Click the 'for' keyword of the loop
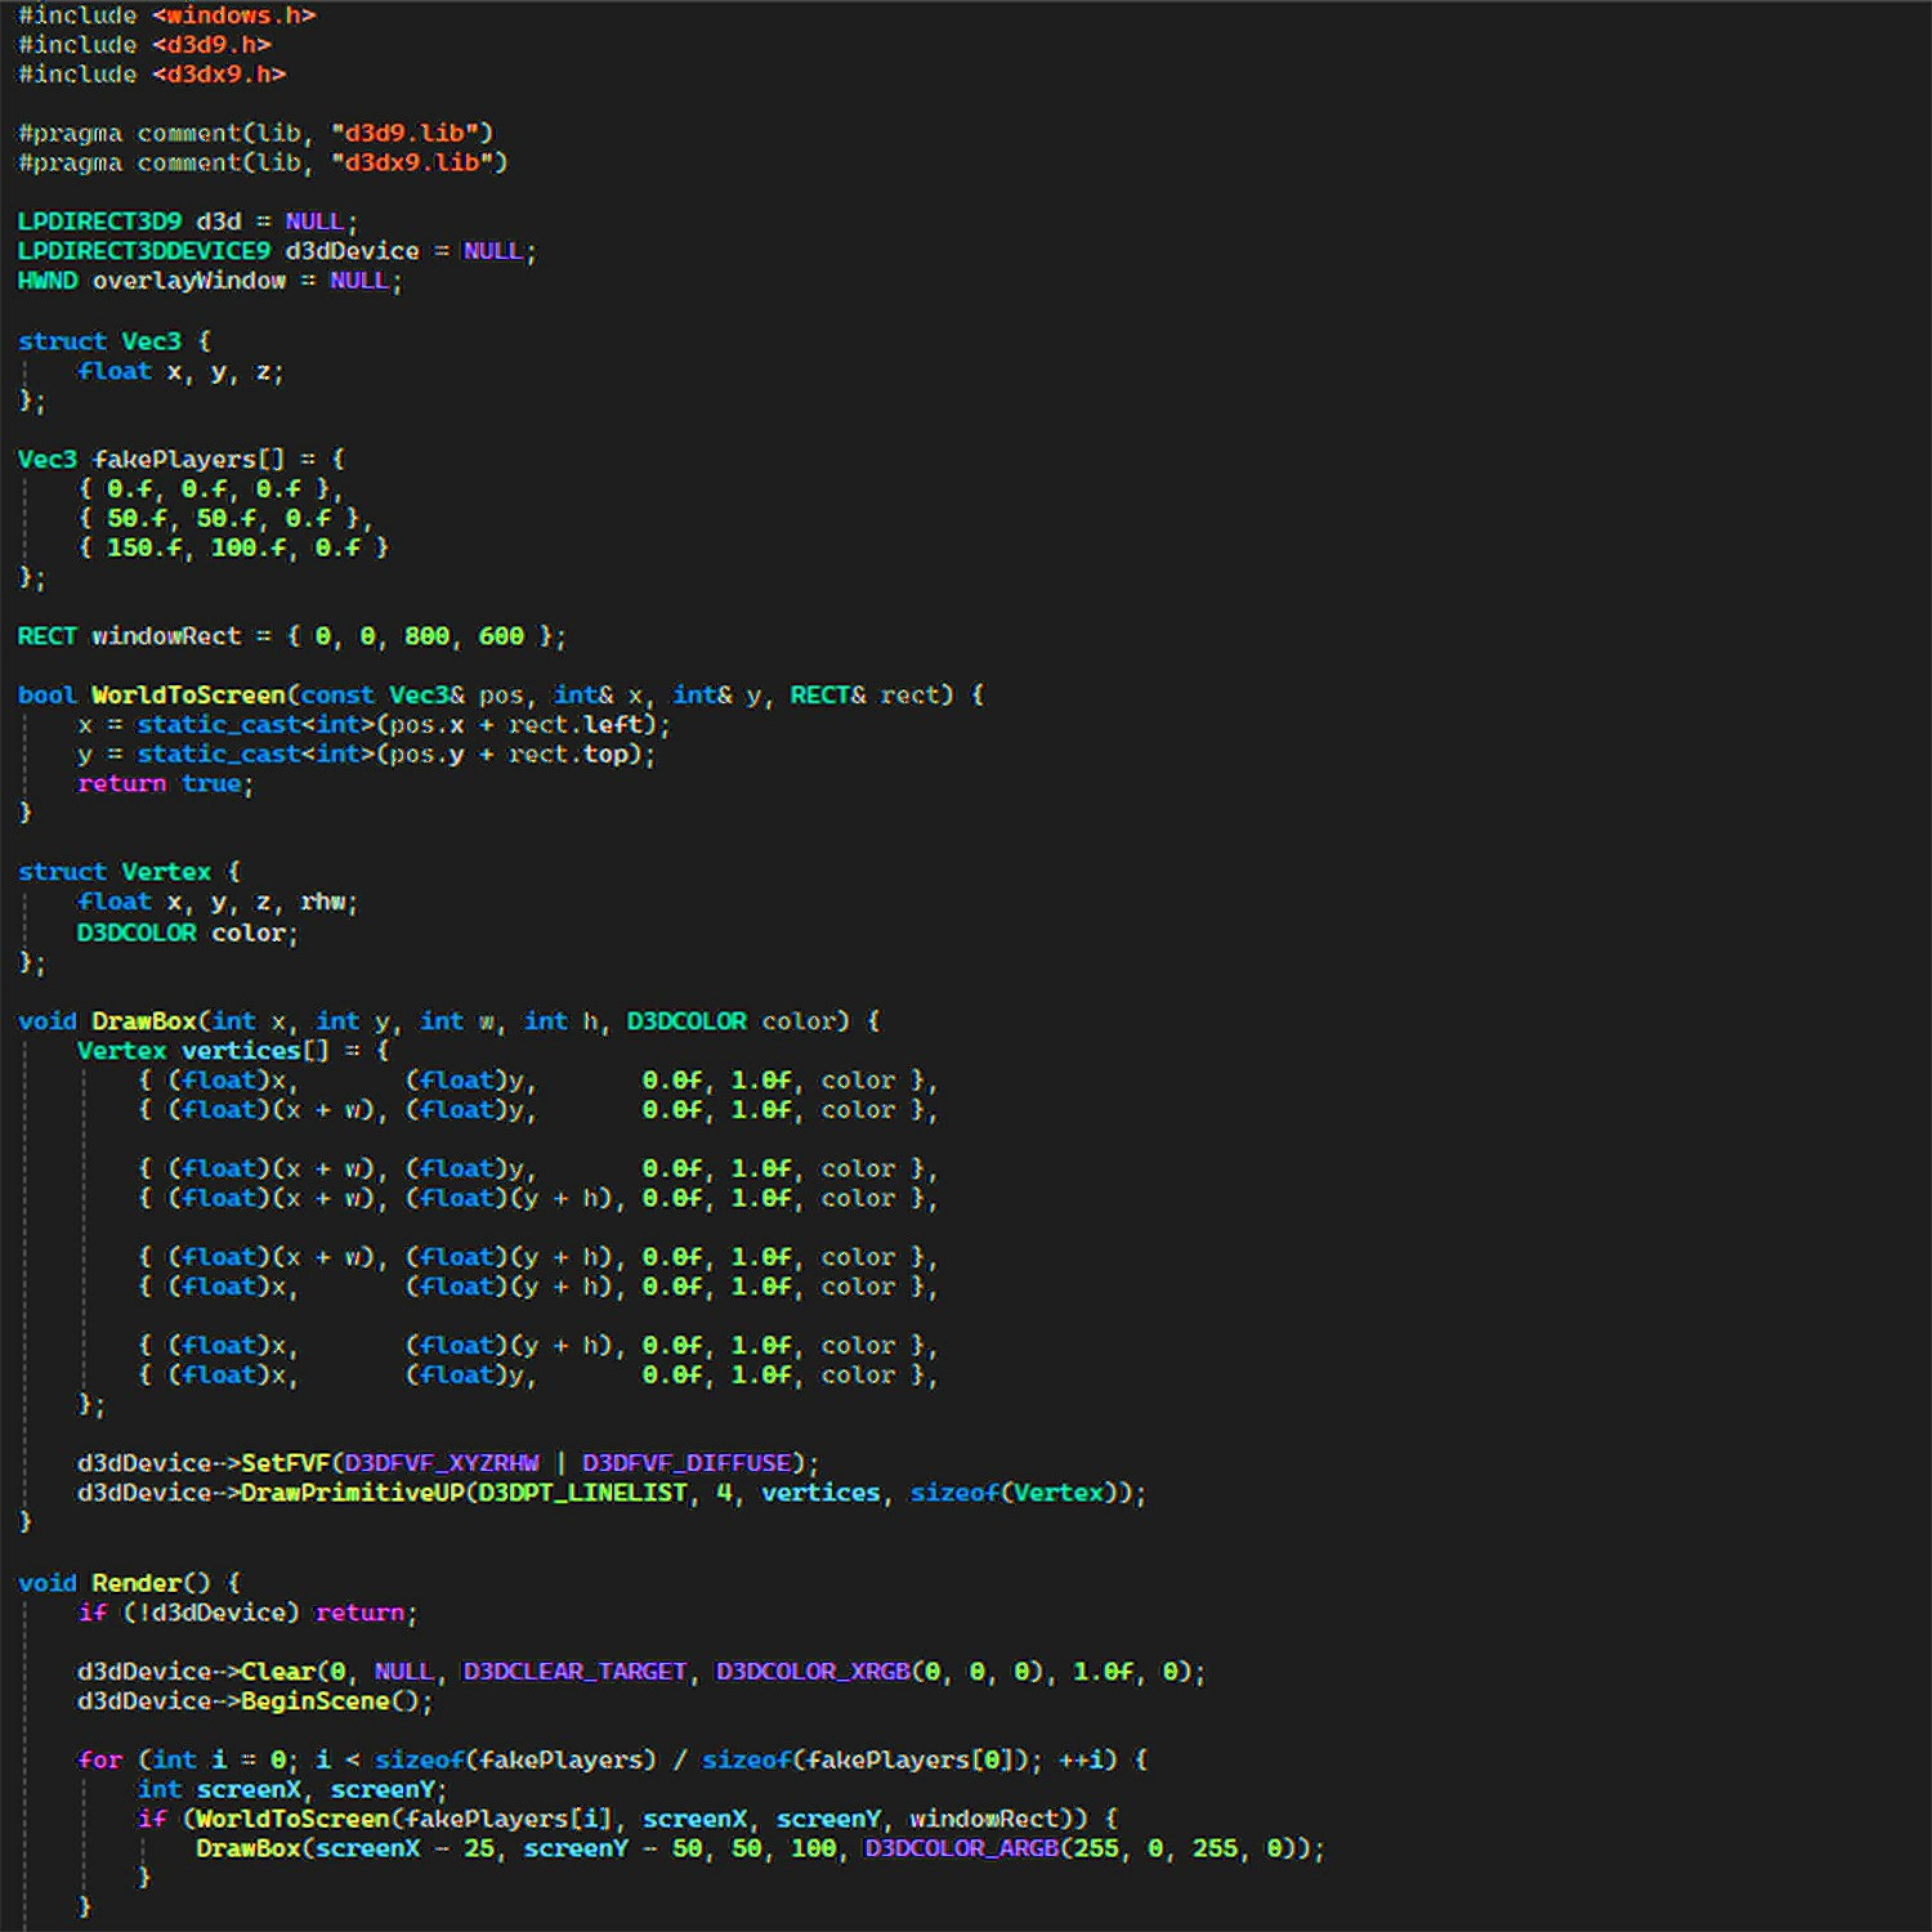Viewport: 1932px width, 1932px height. coord(100,1760)
